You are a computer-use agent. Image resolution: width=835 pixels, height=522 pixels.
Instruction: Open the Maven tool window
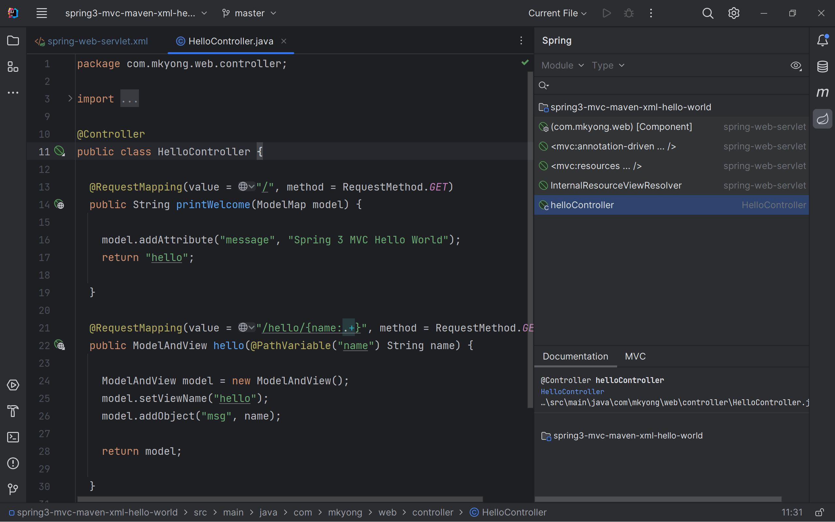[823, 92]
